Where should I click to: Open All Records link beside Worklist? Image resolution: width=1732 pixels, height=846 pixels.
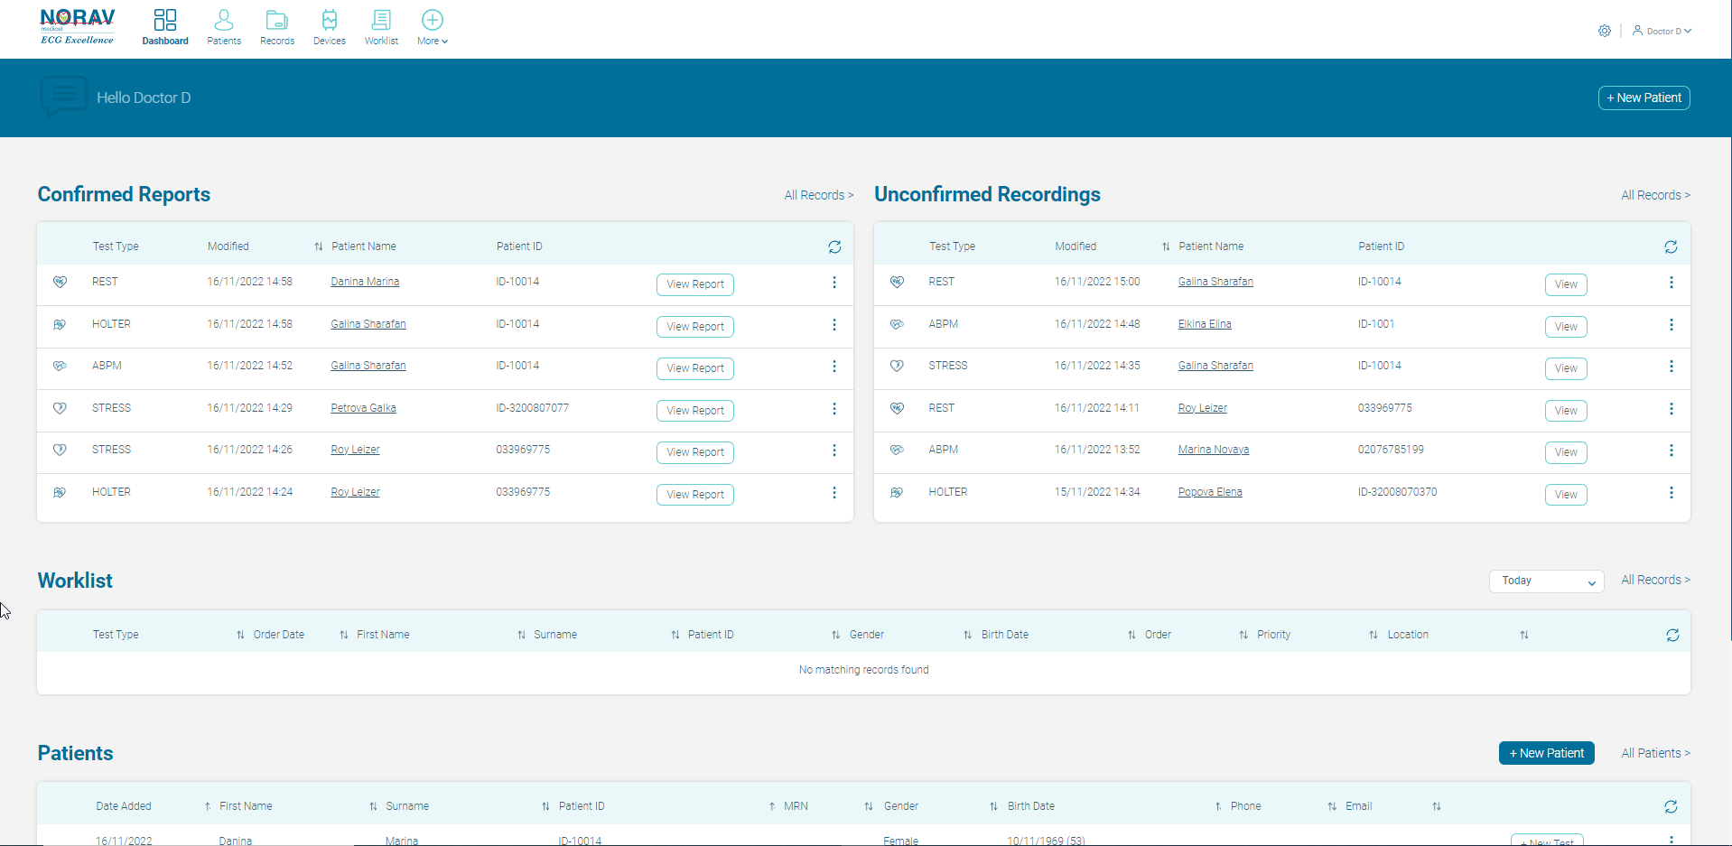pos(1655,580)
